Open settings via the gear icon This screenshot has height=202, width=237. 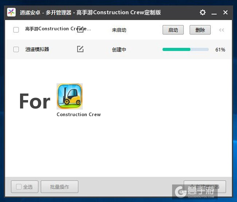[x=202, y=12]
